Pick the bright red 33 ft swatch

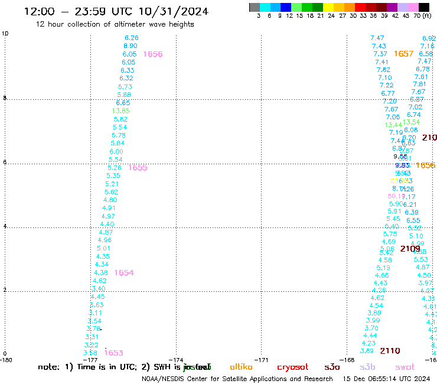tap(360, 7)
